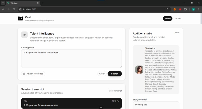202x109 pixels.
Task: Click the Storyline brief label
Action: 140,99
